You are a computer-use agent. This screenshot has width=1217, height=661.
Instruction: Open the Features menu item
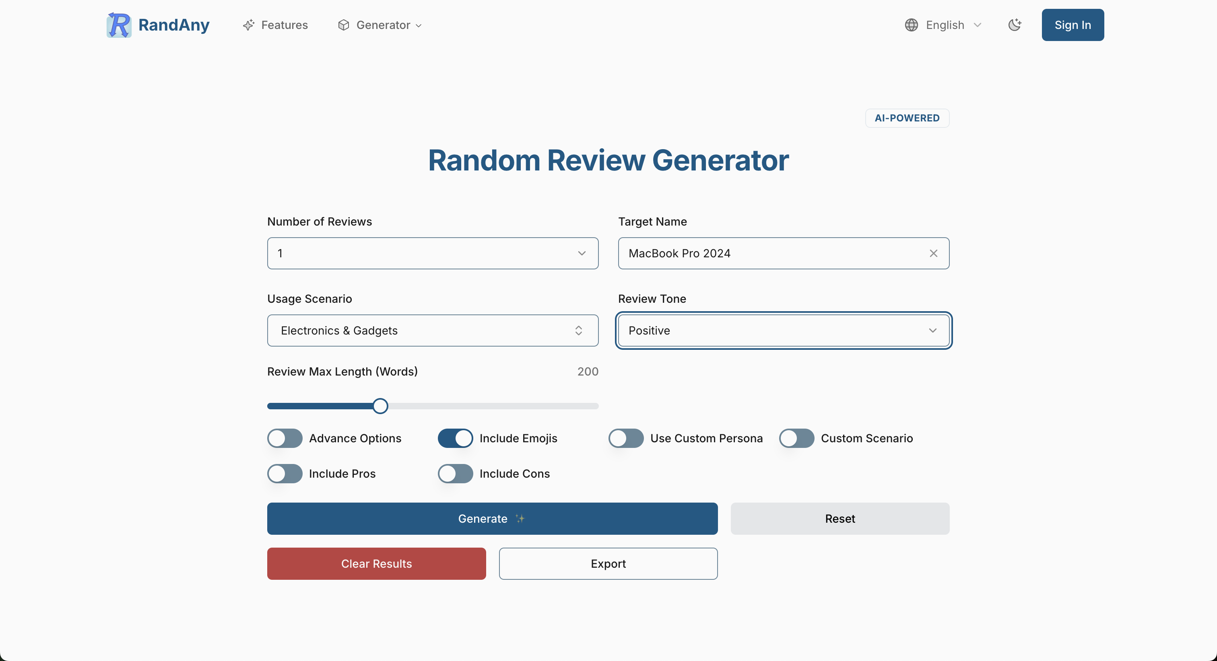point(284,25)
